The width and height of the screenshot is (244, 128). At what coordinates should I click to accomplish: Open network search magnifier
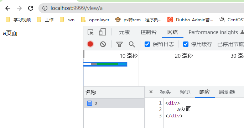132,44
